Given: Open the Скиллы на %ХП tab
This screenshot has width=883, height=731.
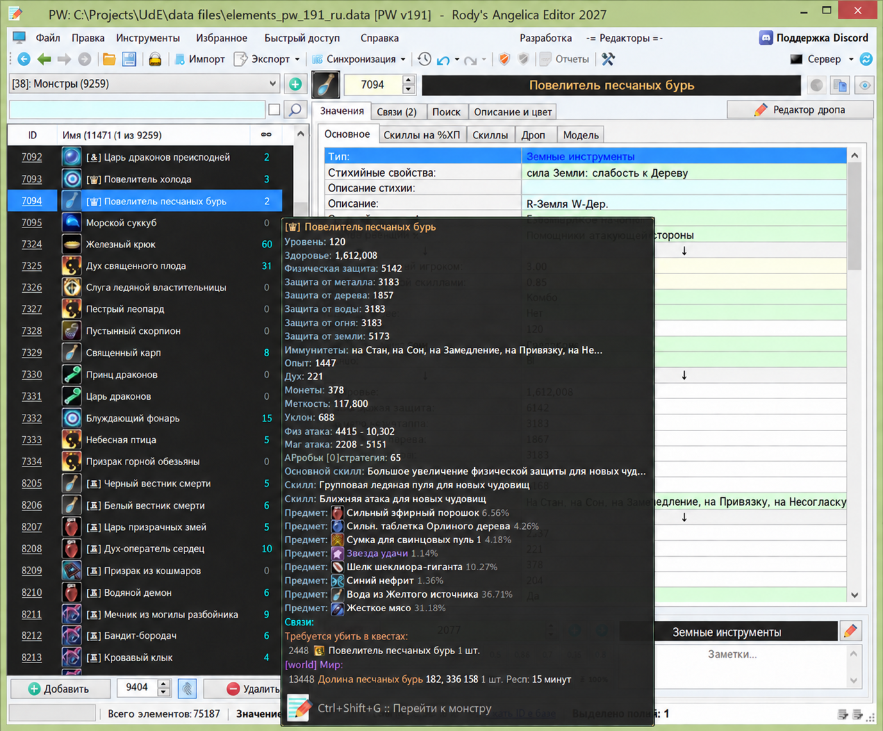Looking at the screenshot, I should click(422, 135).
